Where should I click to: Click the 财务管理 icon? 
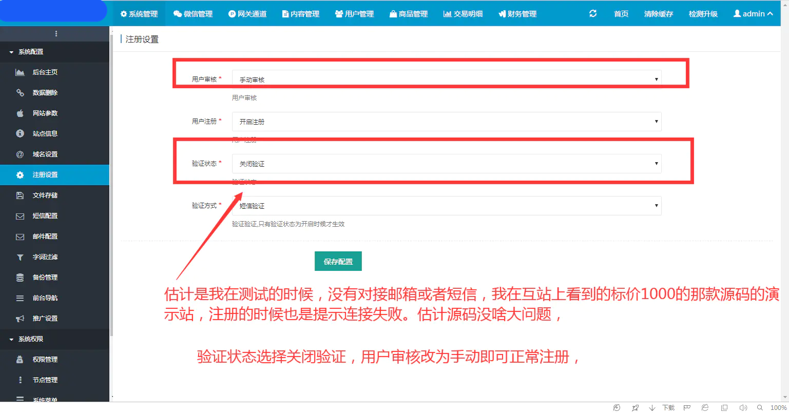click(x=517, y=14)
